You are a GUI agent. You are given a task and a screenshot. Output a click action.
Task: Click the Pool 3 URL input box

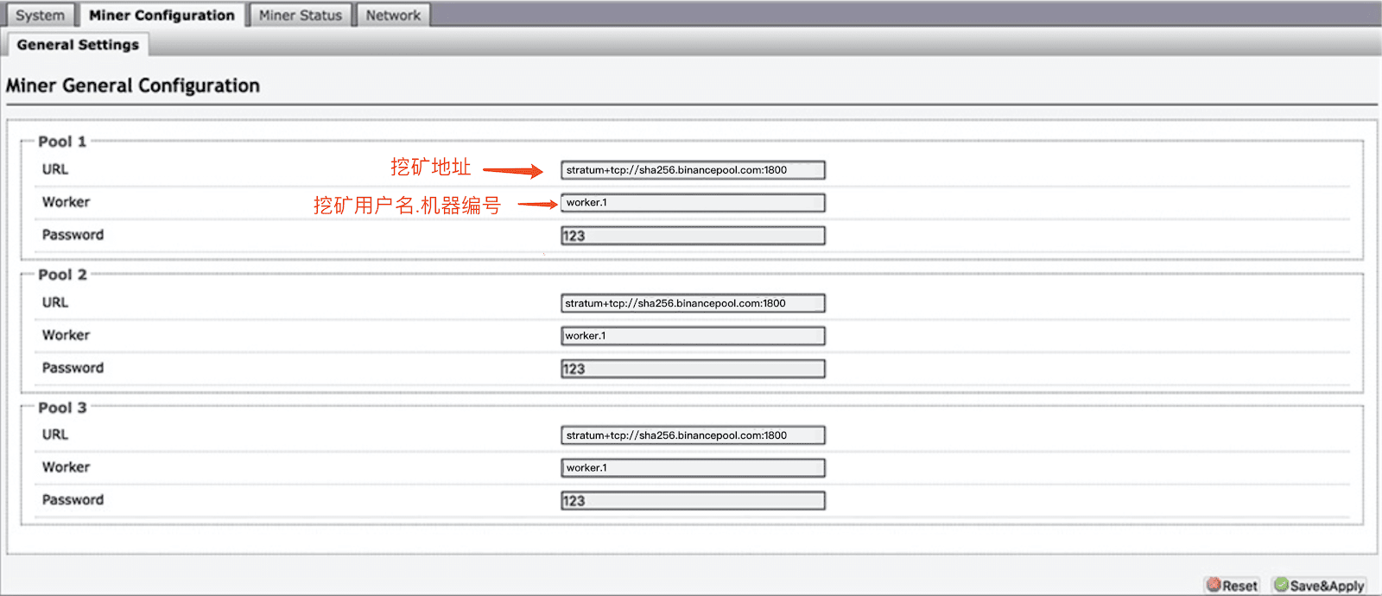click(x=693, y=435)
